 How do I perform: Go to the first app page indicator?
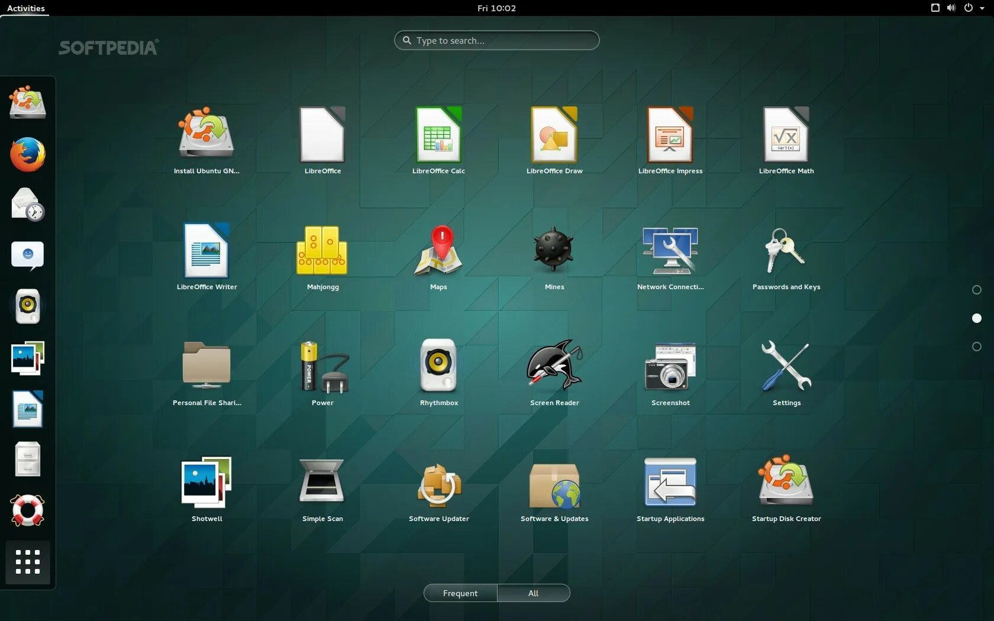click(977, 290)
